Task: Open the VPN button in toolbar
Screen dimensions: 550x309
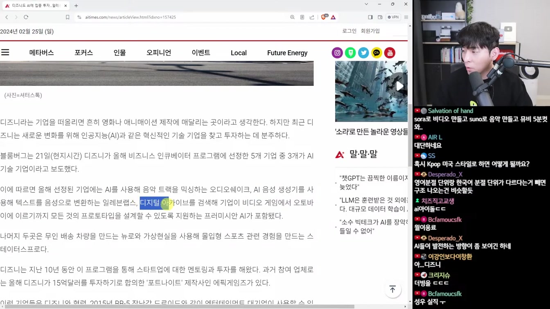Action: click(393, 17)
